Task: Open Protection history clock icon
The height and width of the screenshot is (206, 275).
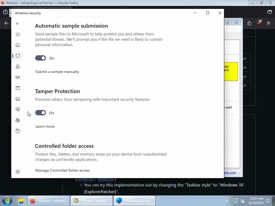Action: pyautogui.click(x=17, y=131)
